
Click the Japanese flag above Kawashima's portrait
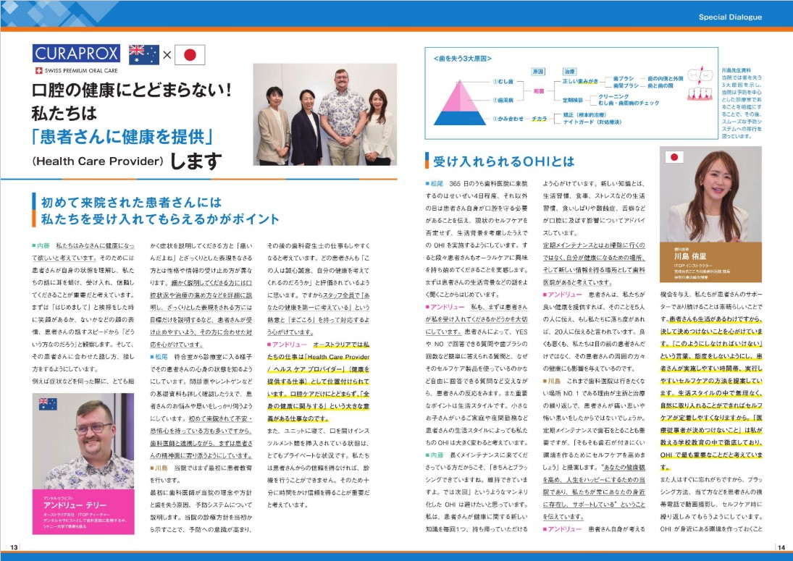click(x=674, y=157)
